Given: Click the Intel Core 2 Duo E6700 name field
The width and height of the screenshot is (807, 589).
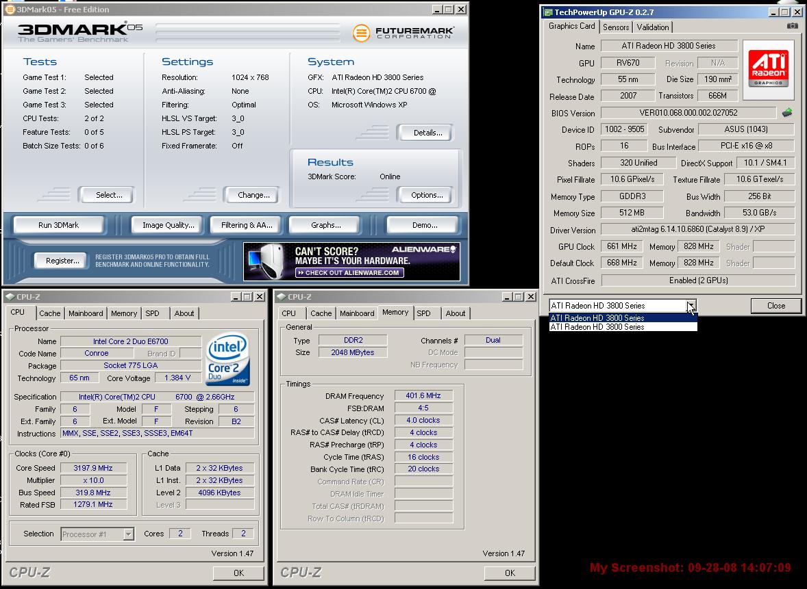Looking at the screenshot, I should coord(131,341).
